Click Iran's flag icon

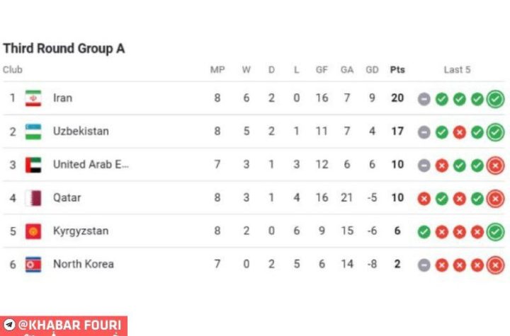pos(33,98)
